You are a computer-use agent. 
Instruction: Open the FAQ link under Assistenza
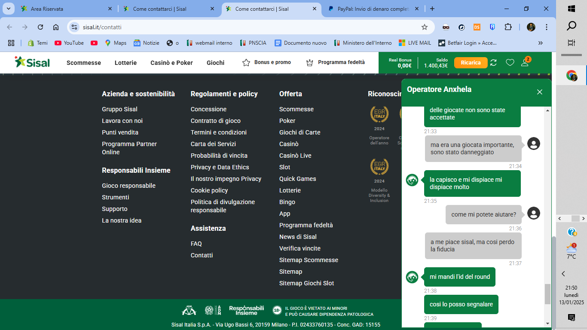tap(196, 244)
